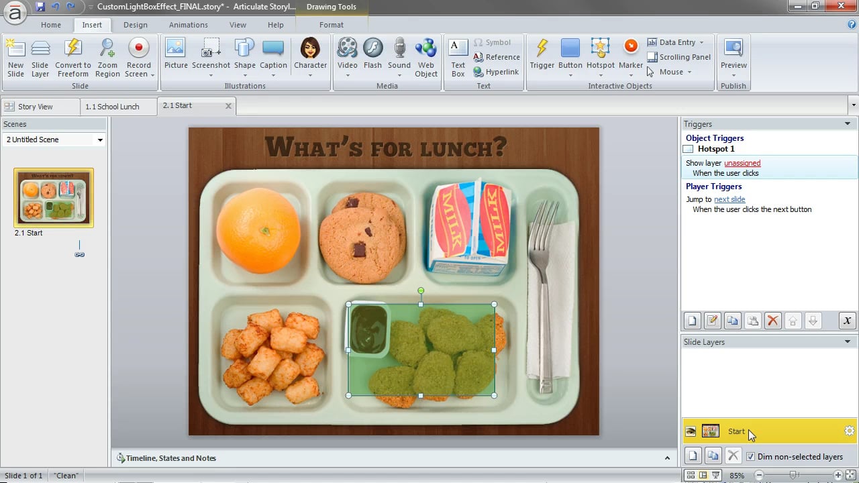Collapse the Slide Layers panel arrow
The image size is (859, 483).
tap(848, 341)
